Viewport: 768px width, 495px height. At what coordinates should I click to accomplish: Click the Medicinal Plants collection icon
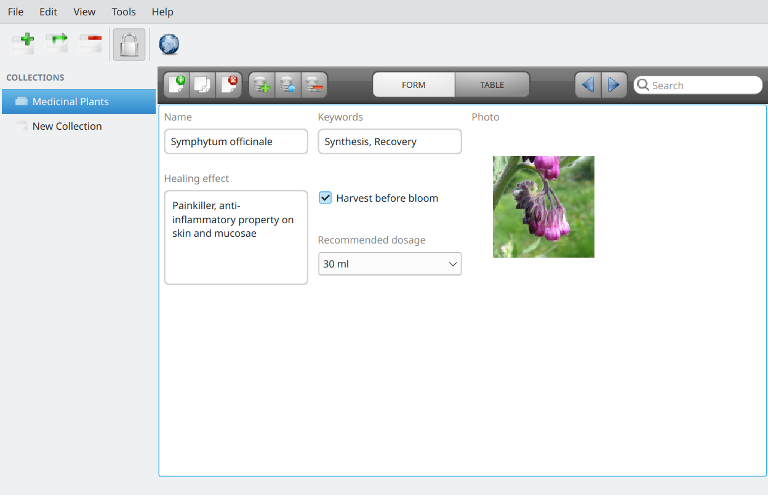pos(22,101)
